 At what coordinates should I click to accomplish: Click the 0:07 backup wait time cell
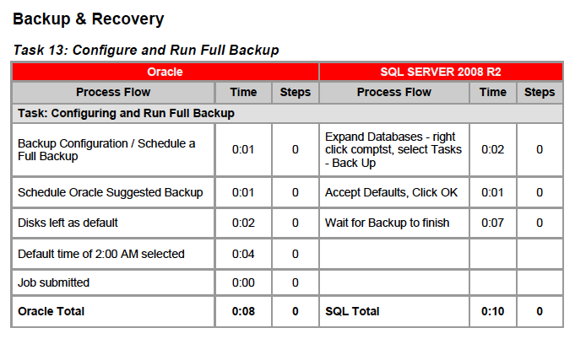tap(492, 223)
